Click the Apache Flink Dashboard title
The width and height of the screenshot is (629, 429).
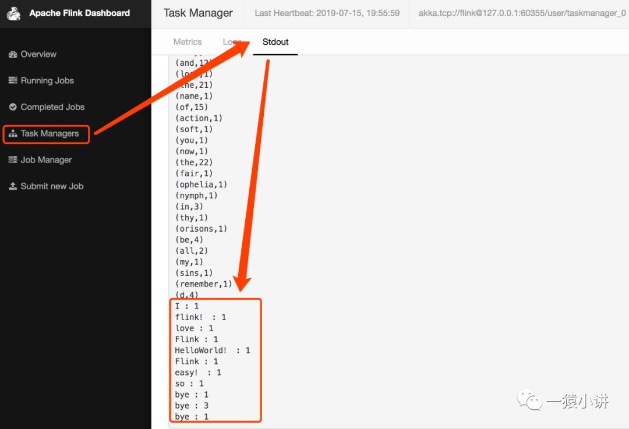pos(79,13)
